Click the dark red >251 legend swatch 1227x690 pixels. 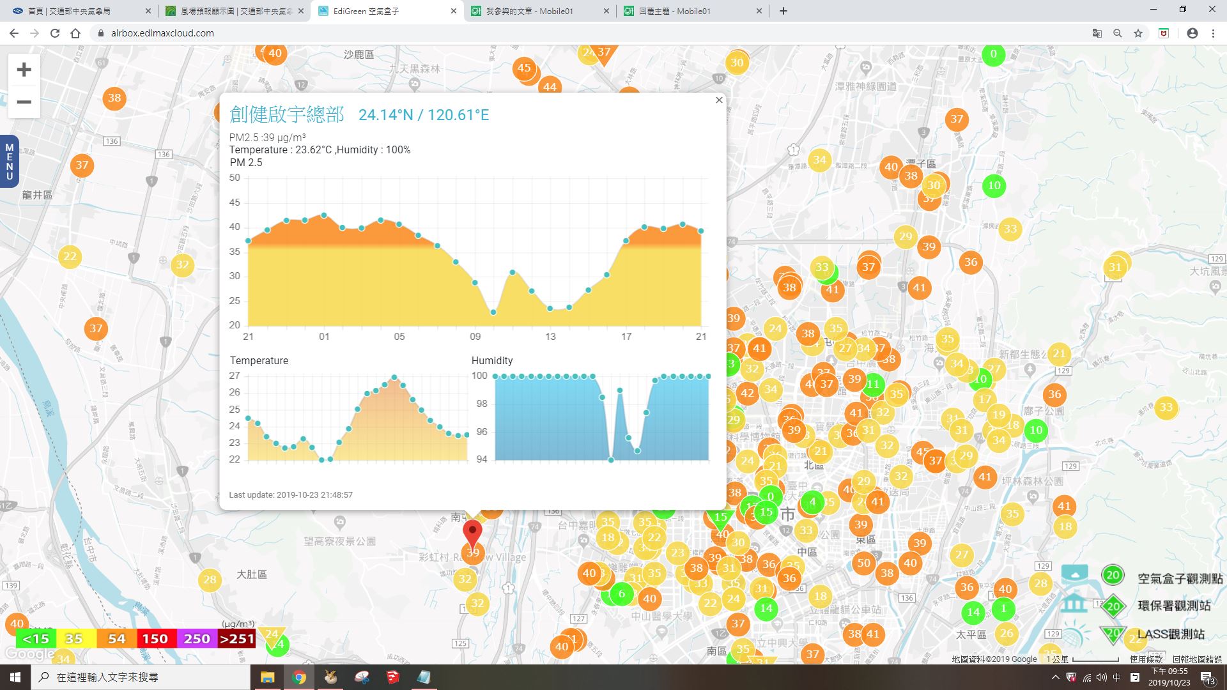(x=236, y=638)
